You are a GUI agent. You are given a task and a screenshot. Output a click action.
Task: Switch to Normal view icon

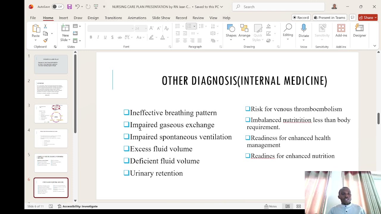tap(288, 206)
